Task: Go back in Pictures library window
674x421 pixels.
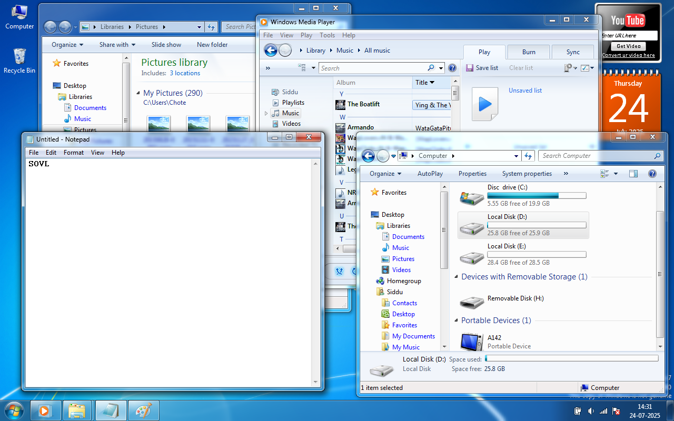Action: point(50,27)
